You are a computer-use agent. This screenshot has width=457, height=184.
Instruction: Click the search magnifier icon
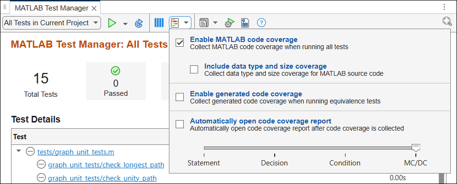pos(447,21)
